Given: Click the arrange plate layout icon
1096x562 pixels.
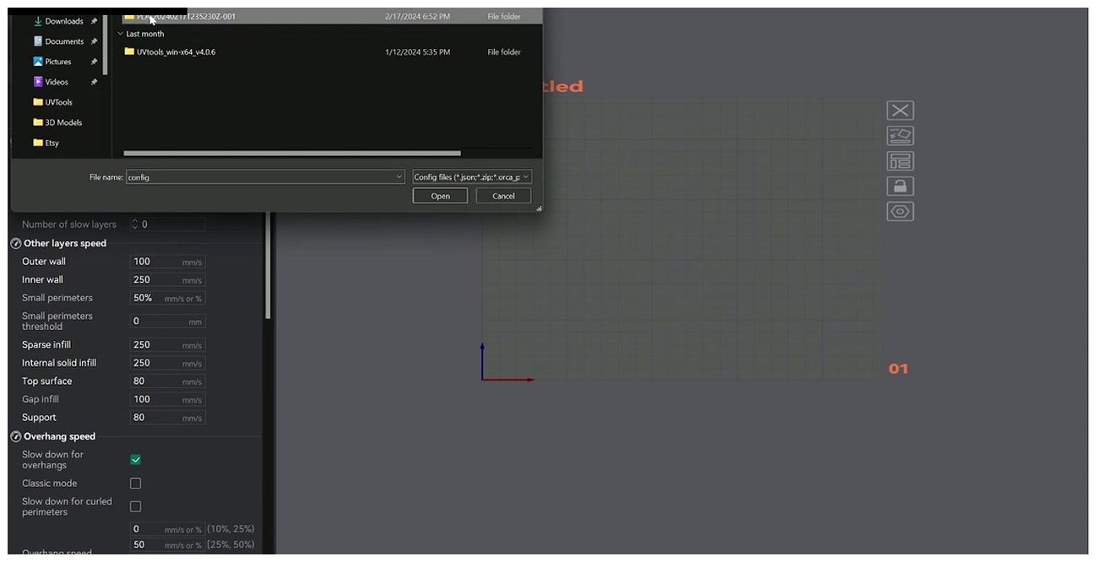Looking at the screenshot, I should pyautogui.click(x=900, y=161).
